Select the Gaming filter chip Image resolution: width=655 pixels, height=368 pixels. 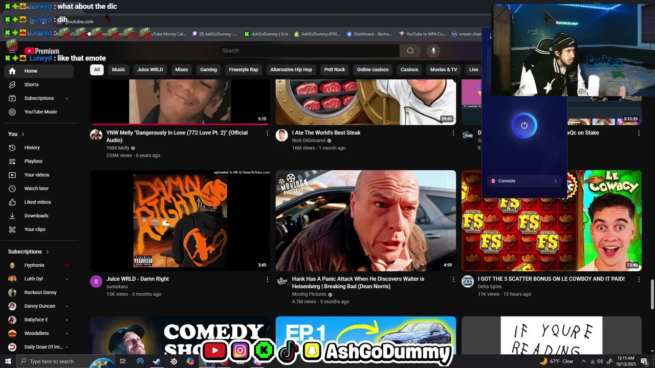pyautogui.click(x=208, y=70)
